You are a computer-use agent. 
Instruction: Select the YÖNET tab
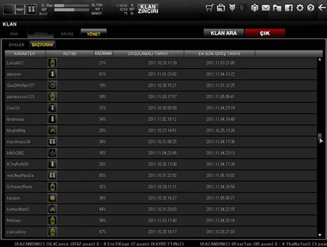point(93,34)
